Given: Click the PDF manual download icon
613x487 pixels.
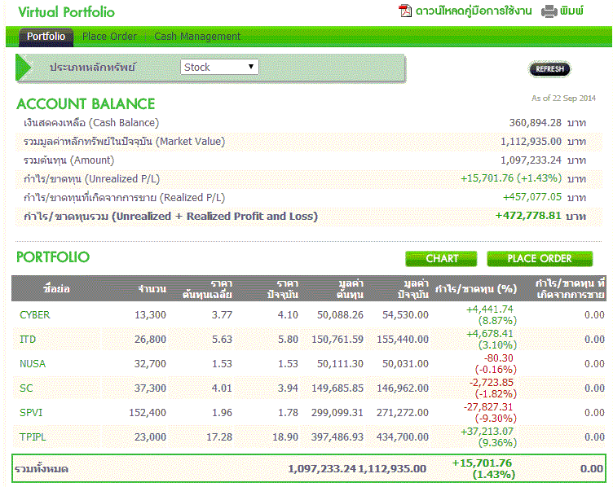Looking at the screenshot, I should click(405, 11).
